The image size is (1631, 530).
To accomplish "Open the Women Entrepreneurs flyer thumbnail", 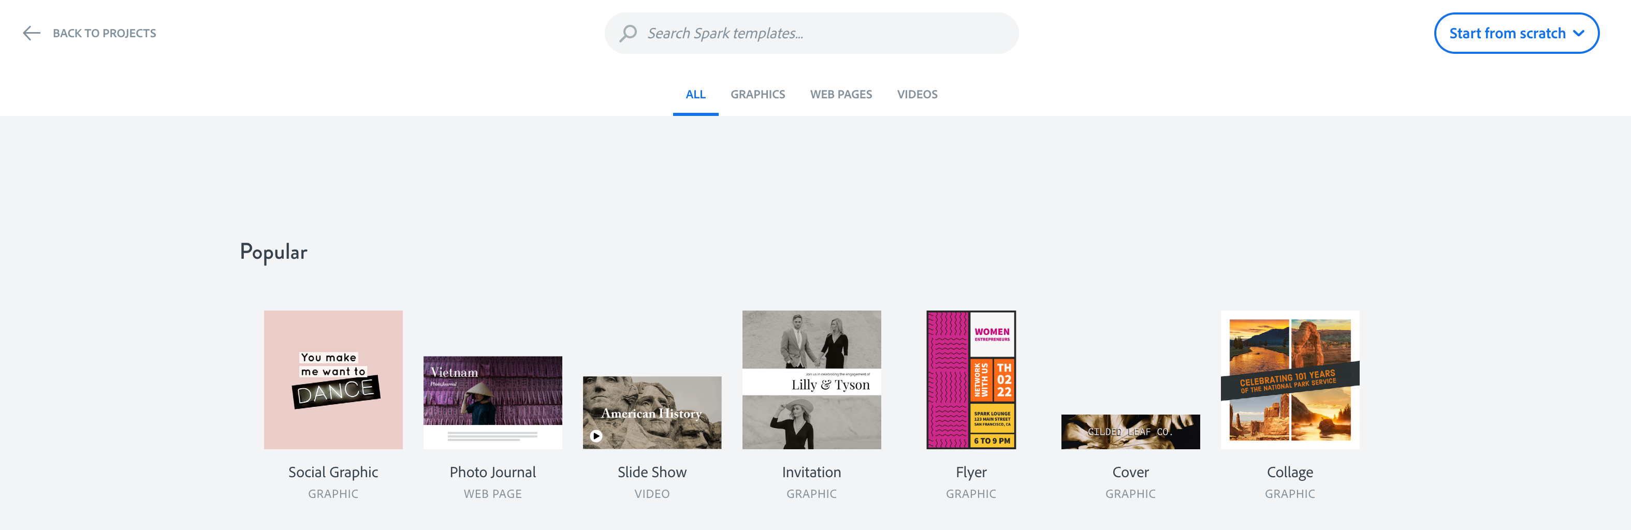I will pyautogui.click(x=971, y=379).
